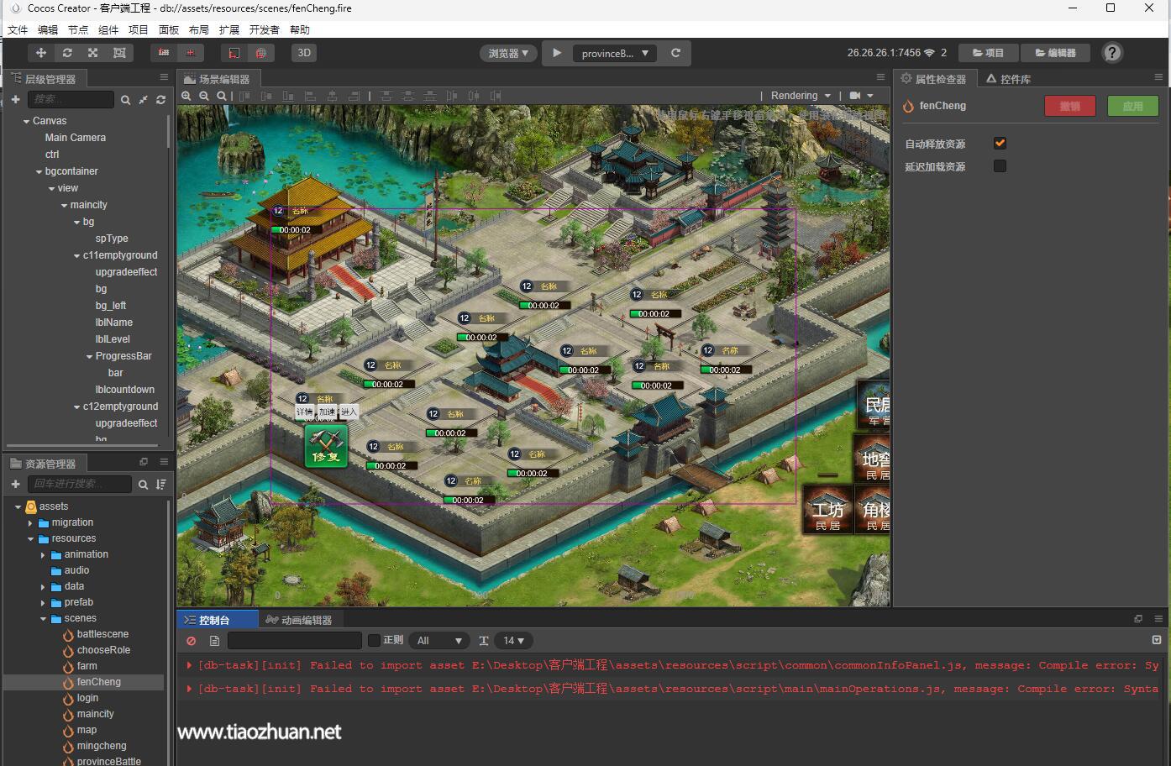Select the rect transform tool

(x=119, y=53)
